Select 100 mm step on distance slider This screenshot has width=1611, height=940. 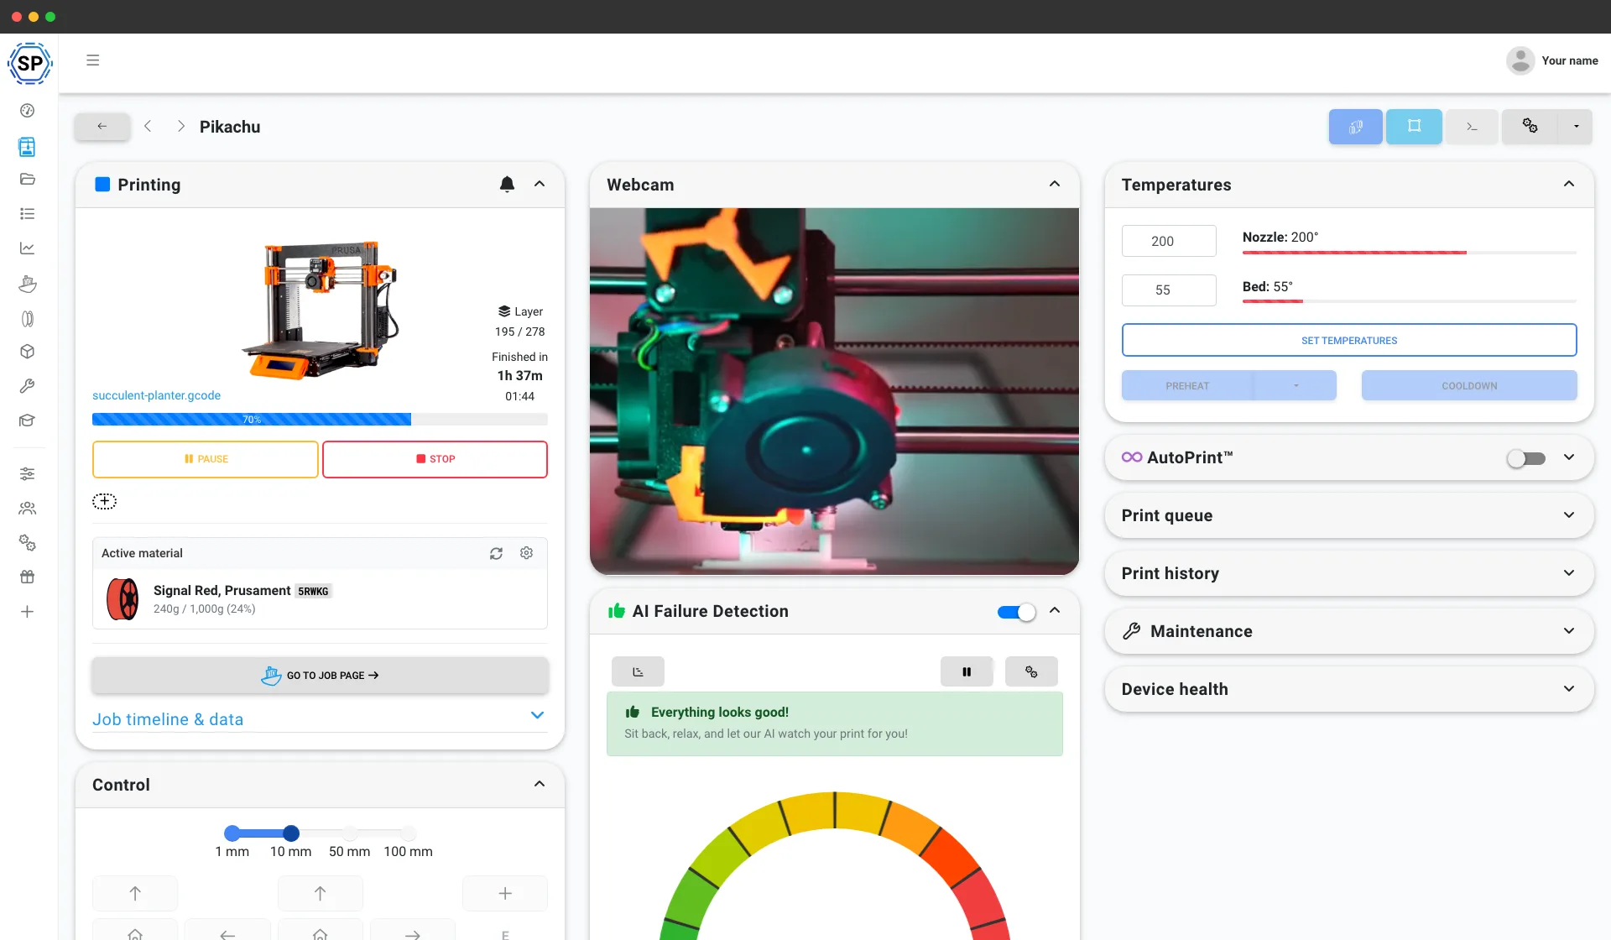coord(409,833)
